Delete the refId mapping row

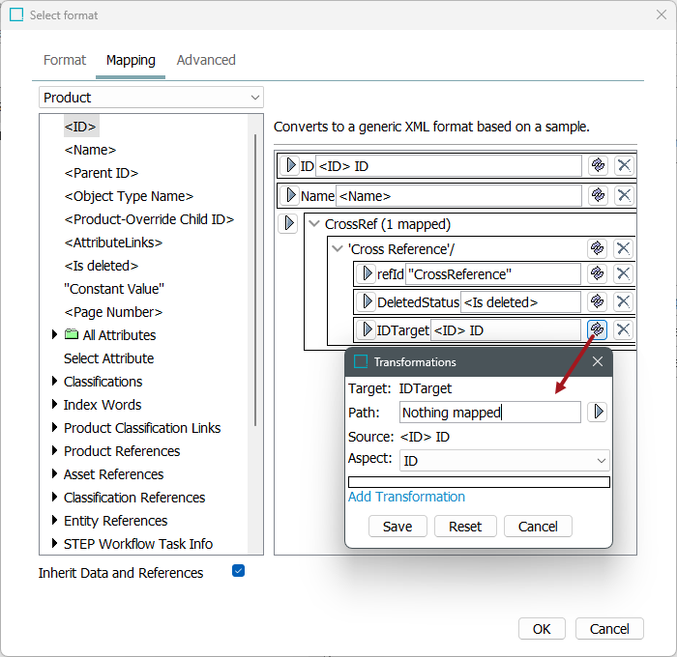click(624, 274)
